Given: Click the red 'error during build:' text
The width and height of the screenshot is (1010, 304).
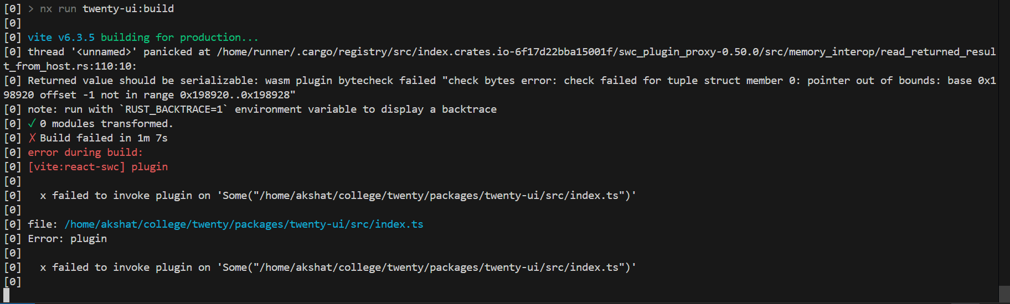Looking at the screenshot, I should click(x=85, y=153).
